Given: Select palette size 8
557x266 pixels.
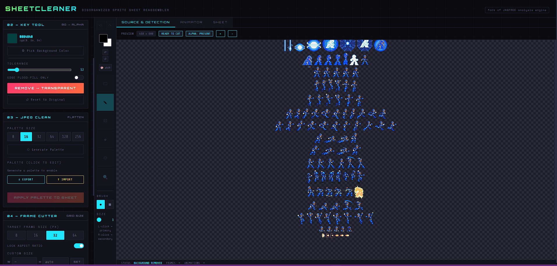Looking at the screenshot, I should click(13, 136).
